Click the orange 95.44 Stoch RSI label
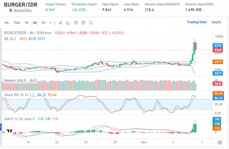229x149 pixels. pyautogui.click(x=218, y=94)
